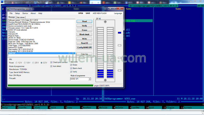Viewport: 204px width, 115px height.
Task: Click the Config NAND SPI button
Action: point(84,48)
